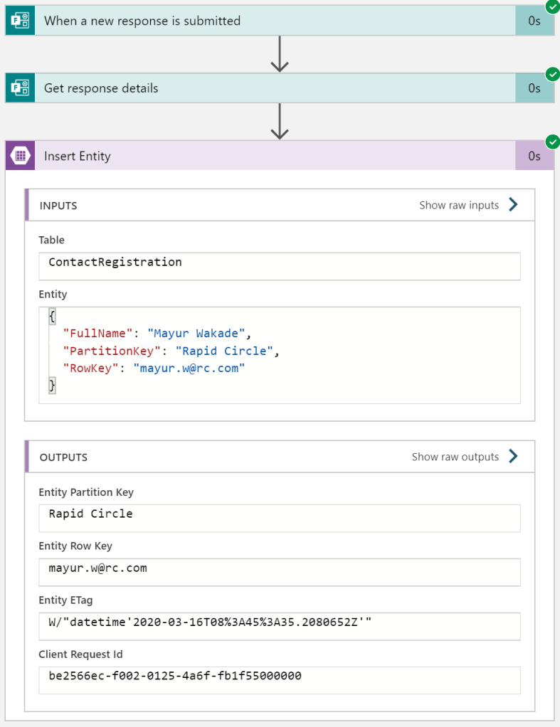560x727 pixels.
Task: Open Show raw outputs
Action: click(x=465, y=457)
